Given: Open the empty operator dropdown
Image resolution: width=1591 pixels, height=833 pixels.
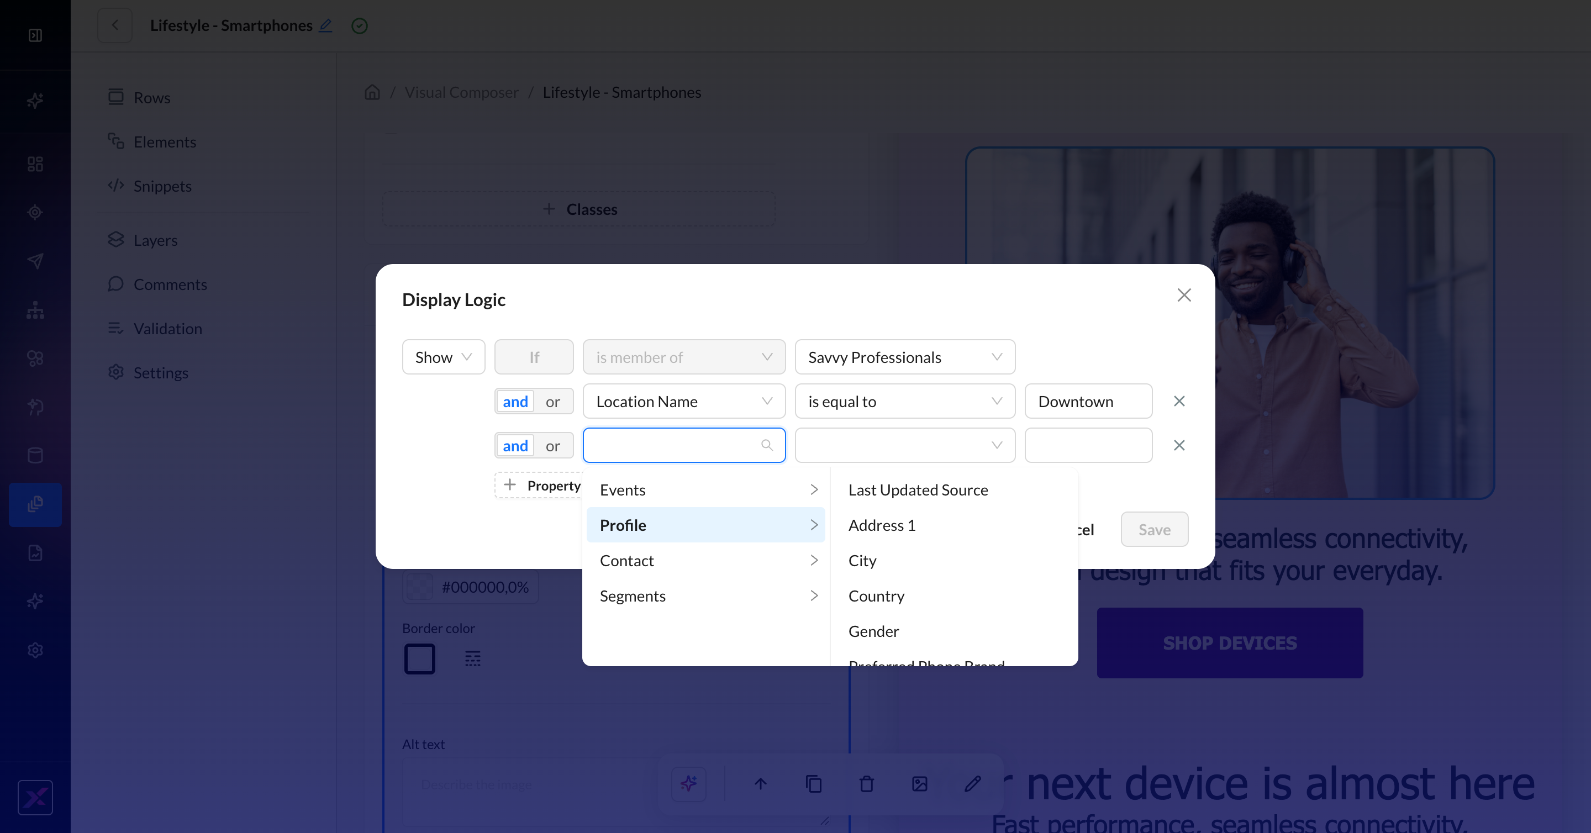Looking at the screenshot, I should 905,445.
